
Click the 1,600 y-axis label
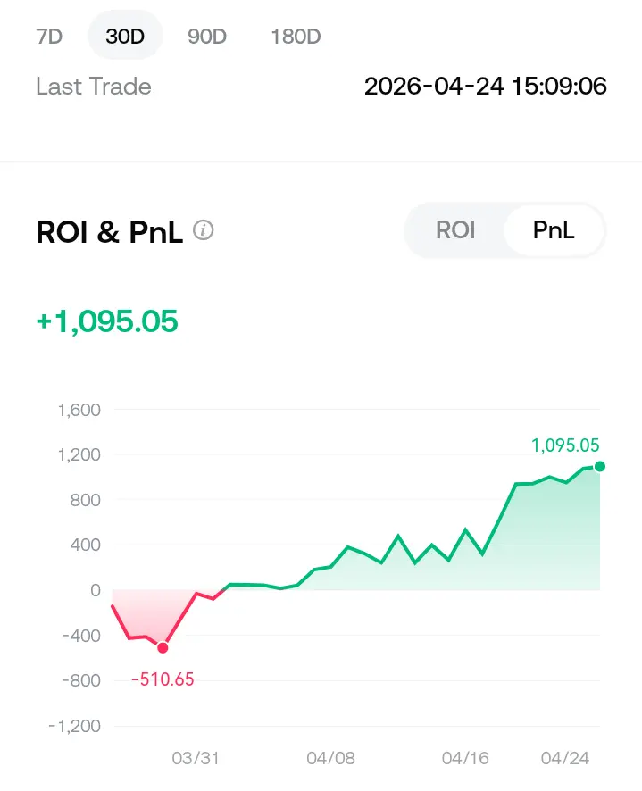click(x=79, y=411)
